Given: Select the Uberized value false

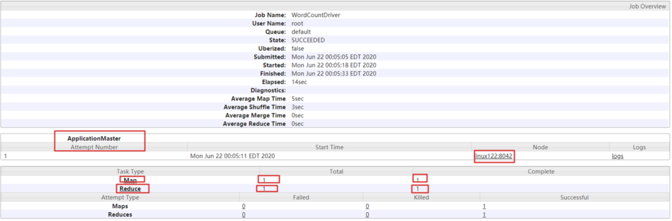Looking at the screenshot, I should [297, 49].
